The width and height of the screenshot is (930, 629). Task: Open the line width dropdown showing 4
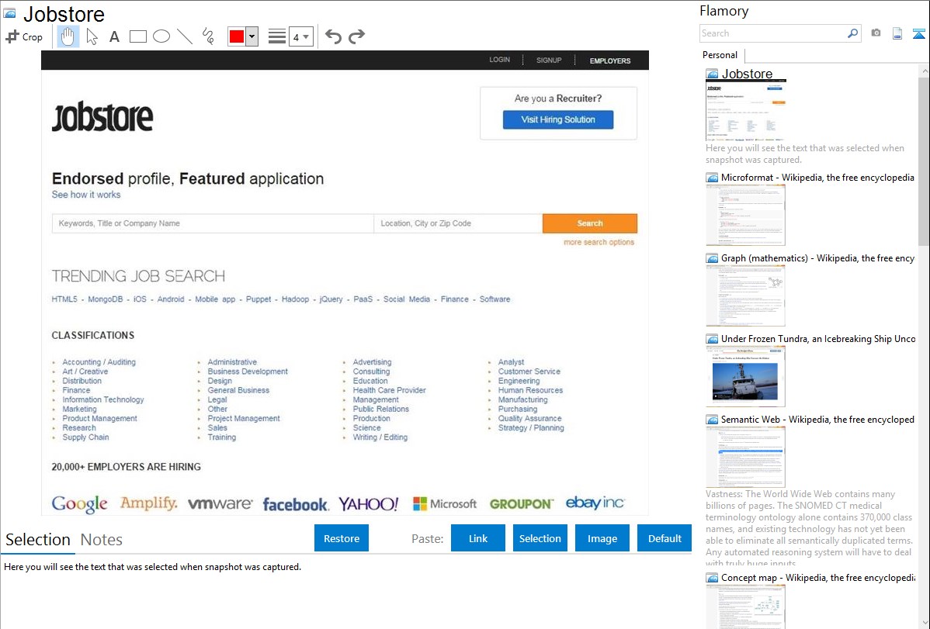click(301, 36)
